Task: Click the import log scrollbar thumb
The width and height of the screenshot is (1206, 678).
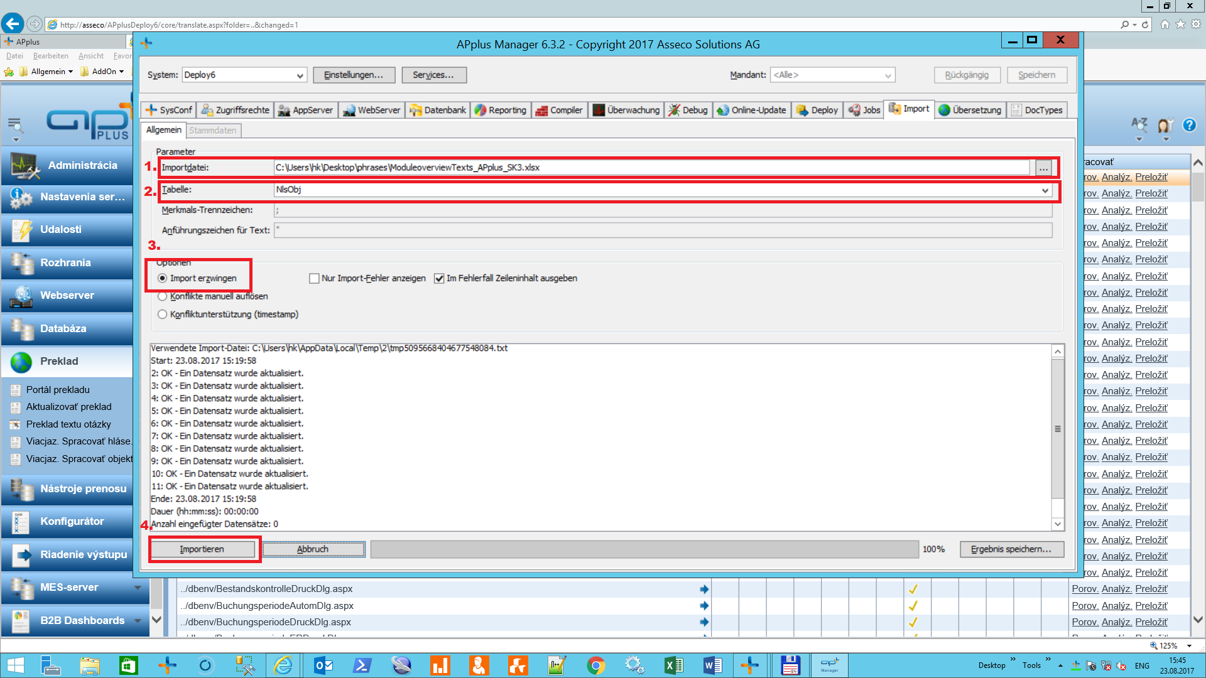Action: click(x=1058, y=429)
